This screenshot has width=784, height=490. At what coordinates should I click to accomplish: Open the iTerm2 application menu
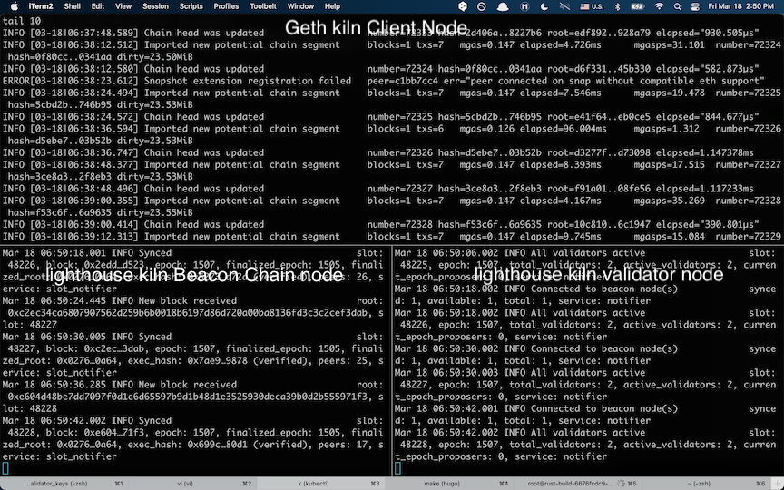(40, 6)
